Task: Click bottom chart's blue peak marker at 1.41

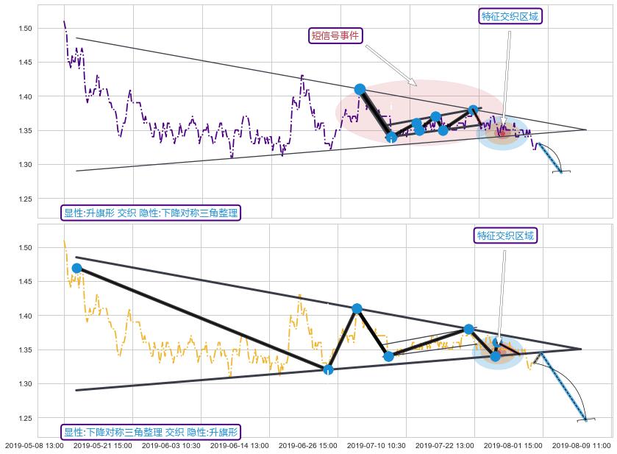Action: point(357,308)
